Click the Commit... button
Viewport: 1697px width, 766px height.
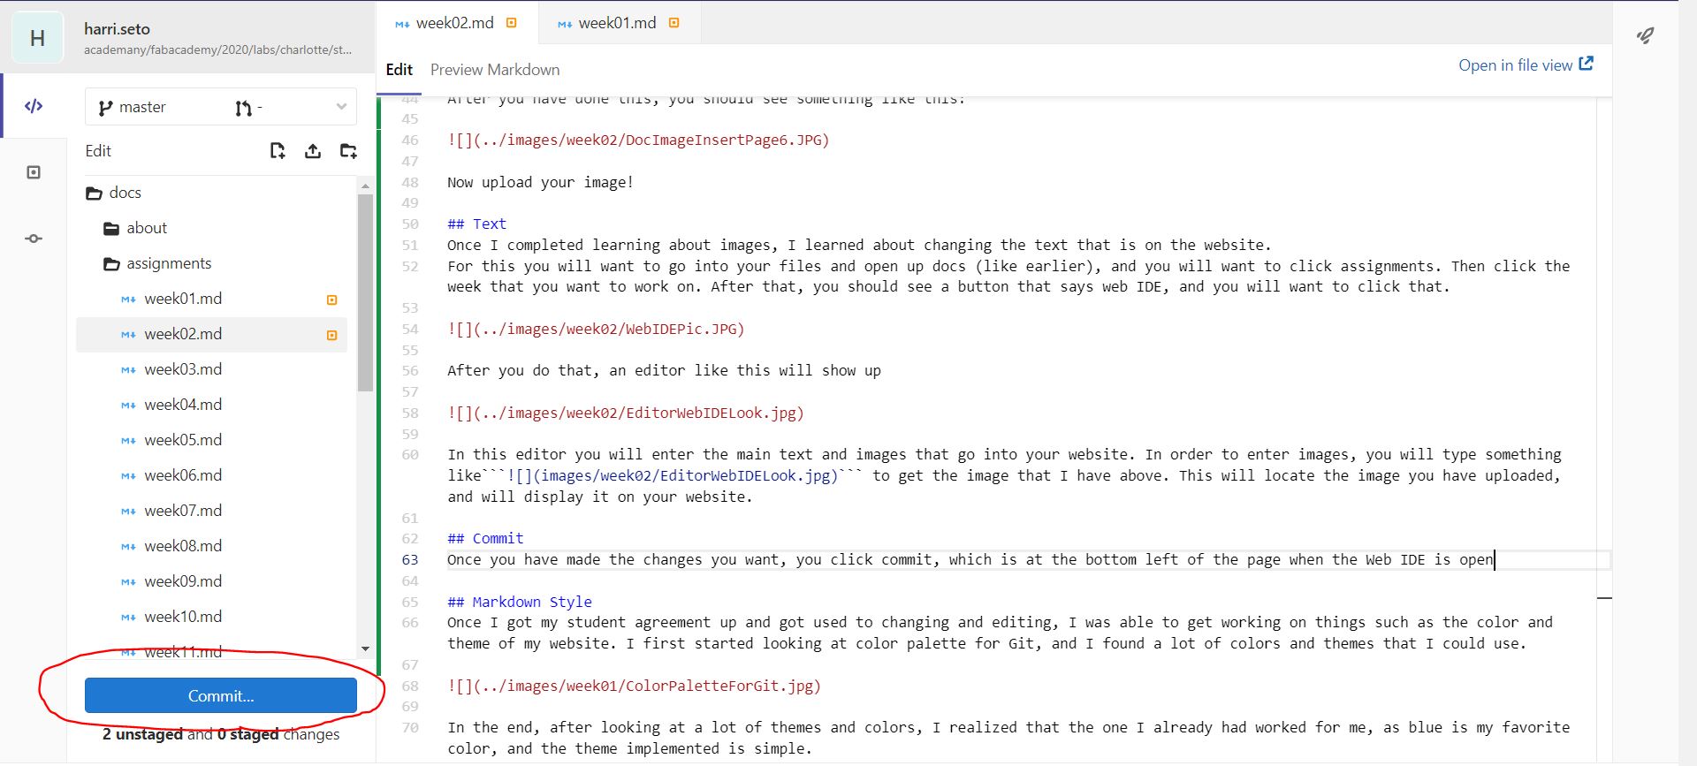pos(221,695)
